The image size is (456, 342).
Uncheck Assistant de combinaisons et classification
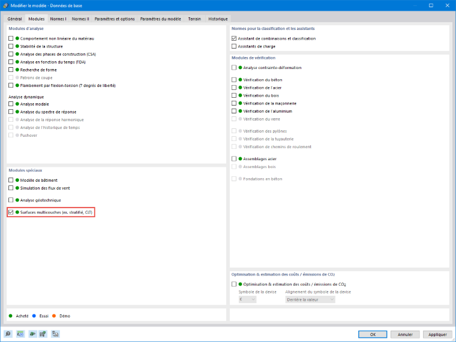click(x=234, y=38)
